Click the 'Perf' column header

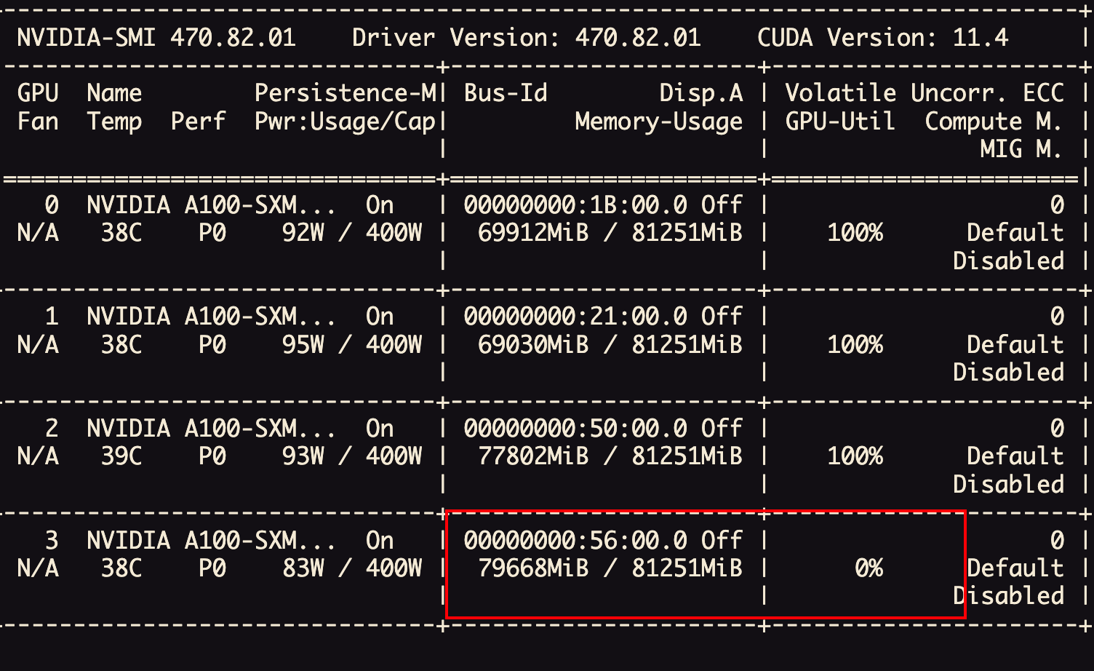click(199, 122)
